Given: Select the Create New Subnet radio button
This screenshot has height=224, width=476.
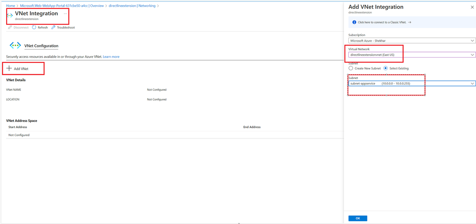Looking at the screenshot, I should click(351, 68).
